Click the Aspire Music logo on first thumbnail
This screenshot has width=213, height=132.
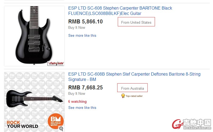[56, 63]
